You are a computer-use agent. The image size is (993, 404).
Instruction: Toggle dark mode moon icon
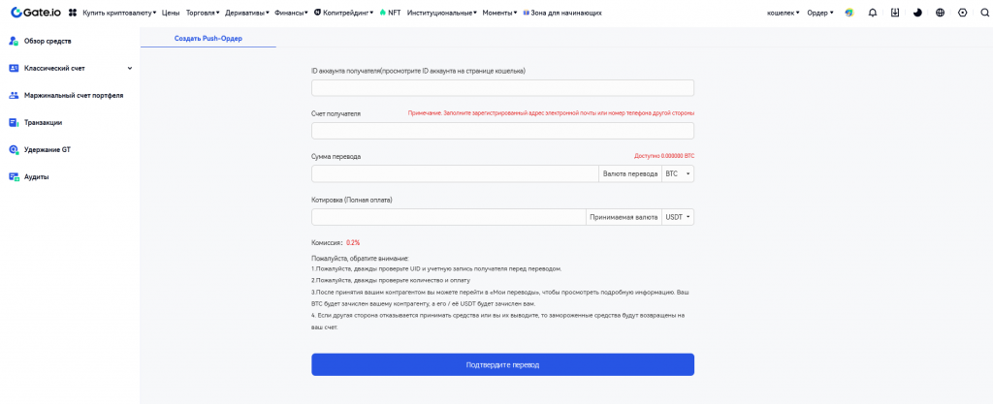point(917,13)
